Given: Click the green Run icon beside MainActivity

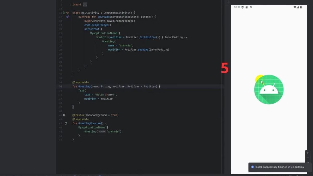Looking at the screenshot, I should 64,13.
